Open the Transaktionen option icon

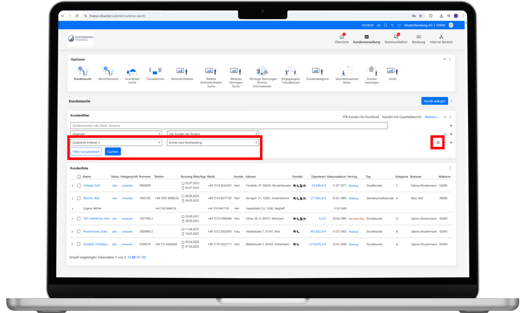click(155, 71)
